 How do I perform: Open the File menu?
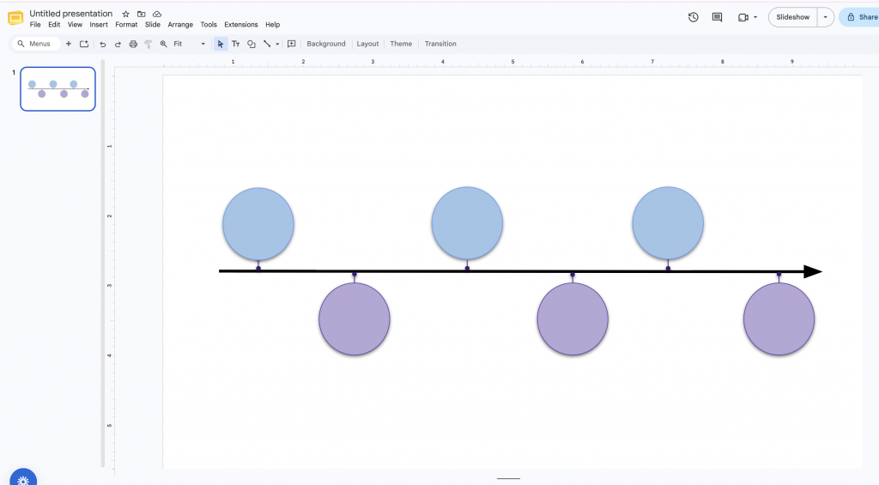[x=35, y=25]
